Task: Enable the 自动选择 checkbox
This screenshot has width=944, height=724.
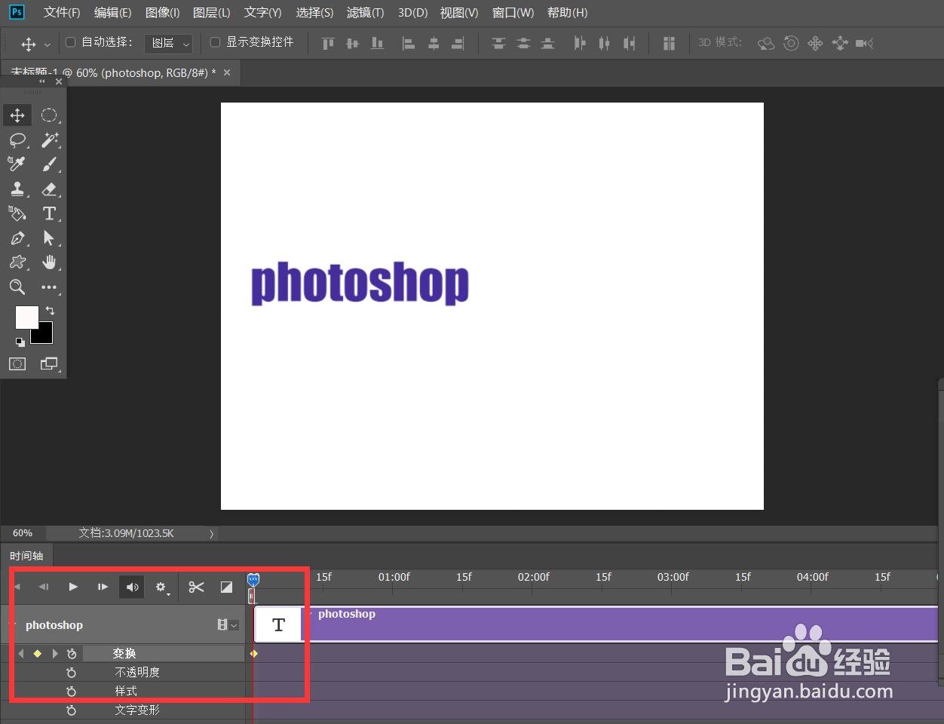Action: pyautogui.click(x=71, y=42)
